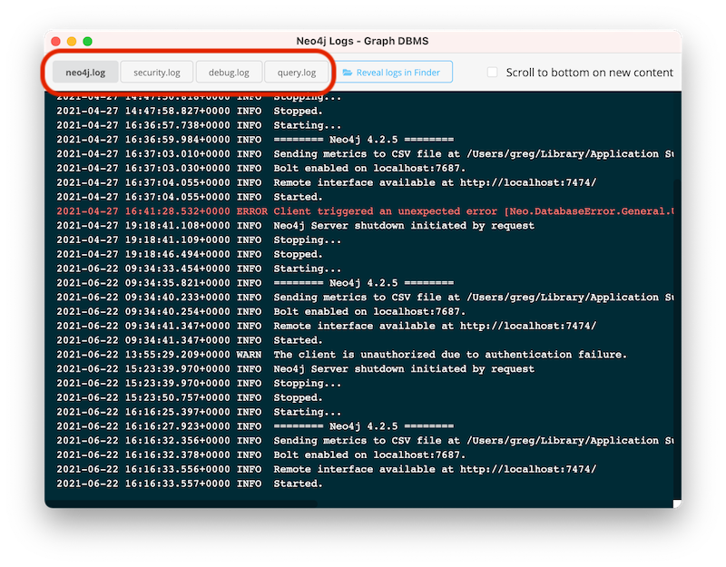
Task: Maximize the Neo4j Logs window
Action: (87, 41)
